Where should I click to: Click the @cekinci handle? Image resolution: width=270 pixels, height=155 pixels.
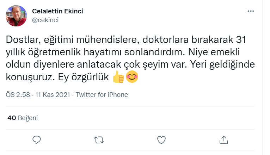[45, 20]
